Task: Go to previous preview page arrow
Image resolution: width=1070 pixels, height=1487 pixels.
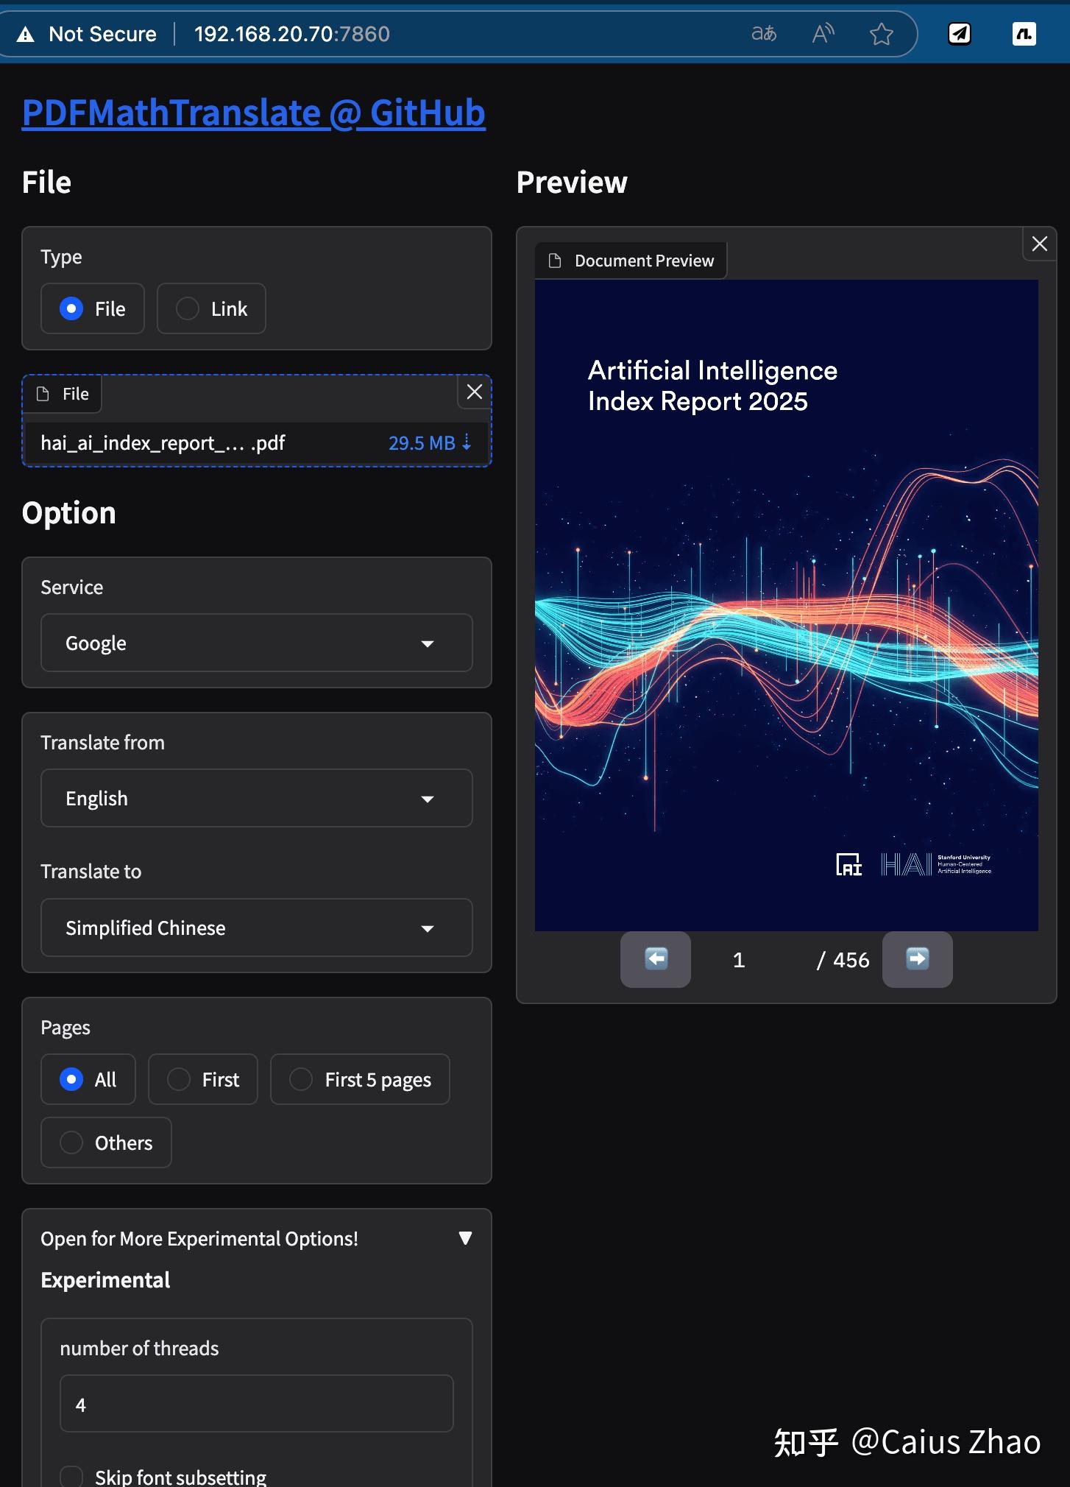Action: (656, 959)
